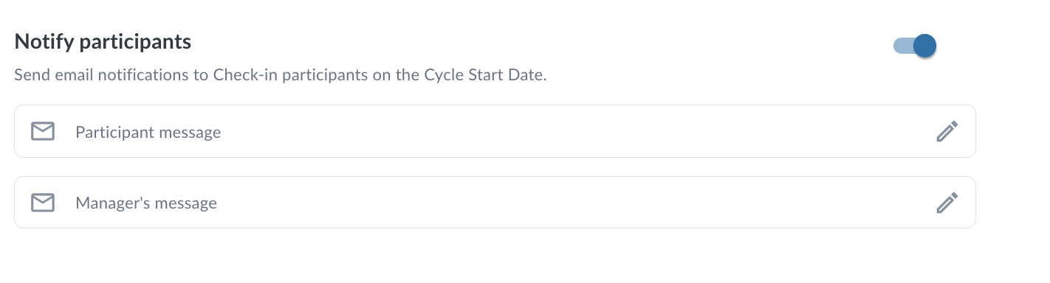Disable the Notify participants toggle
This screenshot has width=1050, height=283.
point(915,46)
